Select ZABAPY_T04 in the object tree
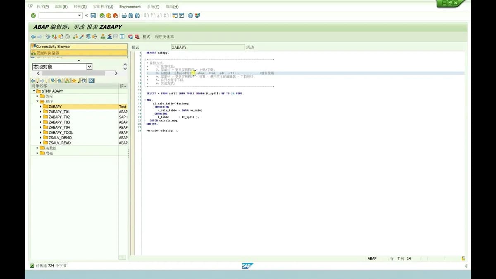Screen dimensions: 496x279 (59, 127)
